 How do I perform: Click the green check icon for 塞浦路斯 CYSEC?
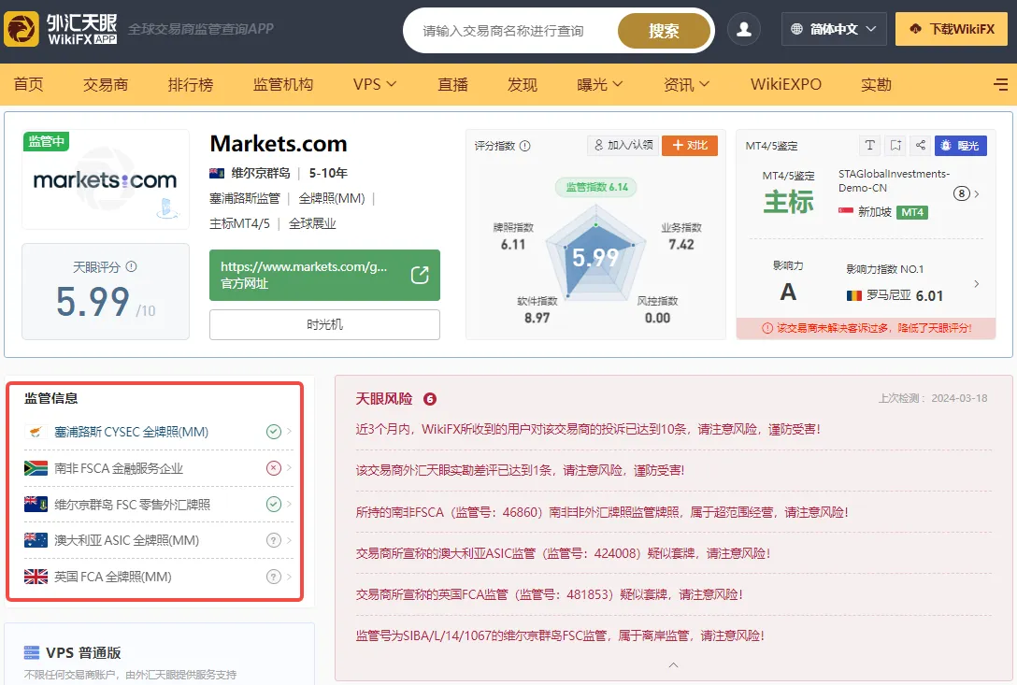coord(274,432)
